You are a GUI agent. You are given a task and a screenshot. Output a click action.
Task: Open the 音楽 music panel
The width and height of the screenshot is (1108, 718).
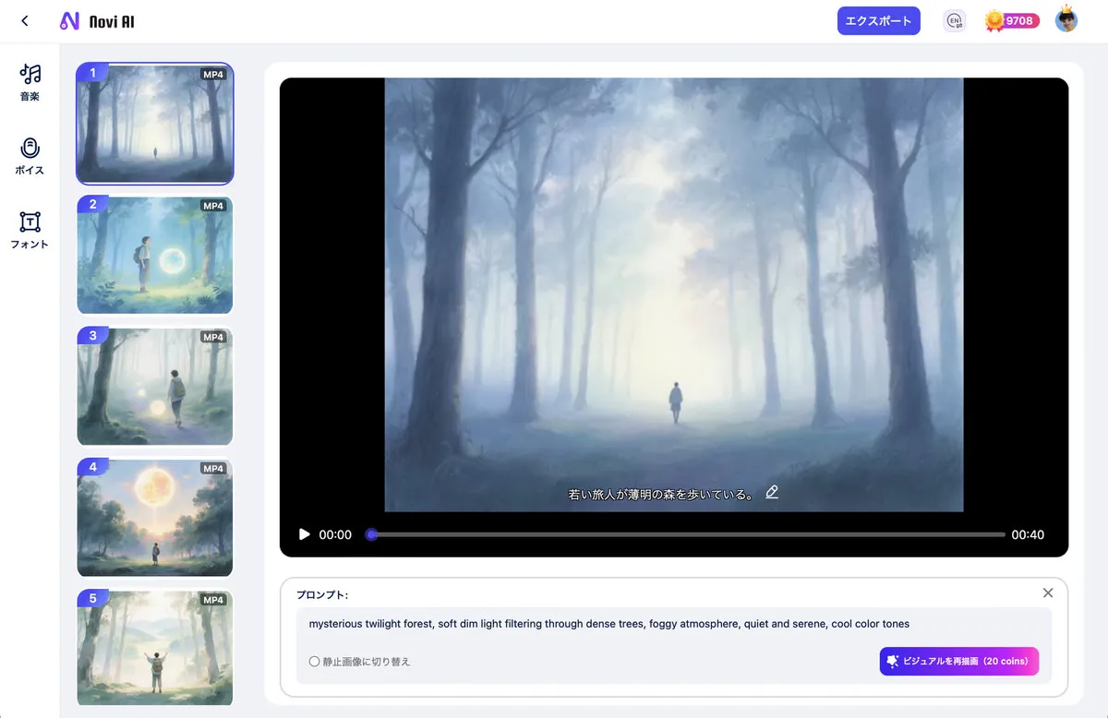(x=30, y=81)
